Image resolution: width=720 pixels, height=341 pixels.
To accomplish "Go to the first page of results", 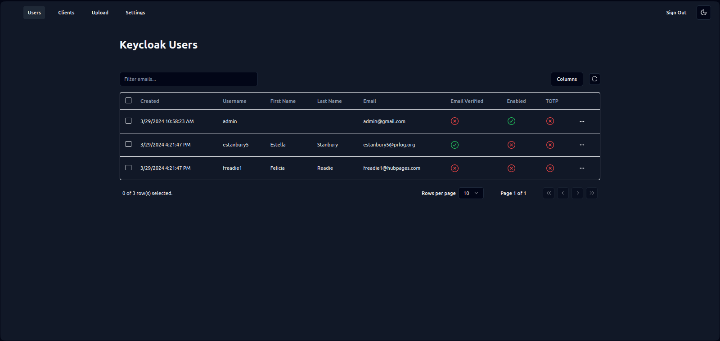I will (549, 193).
